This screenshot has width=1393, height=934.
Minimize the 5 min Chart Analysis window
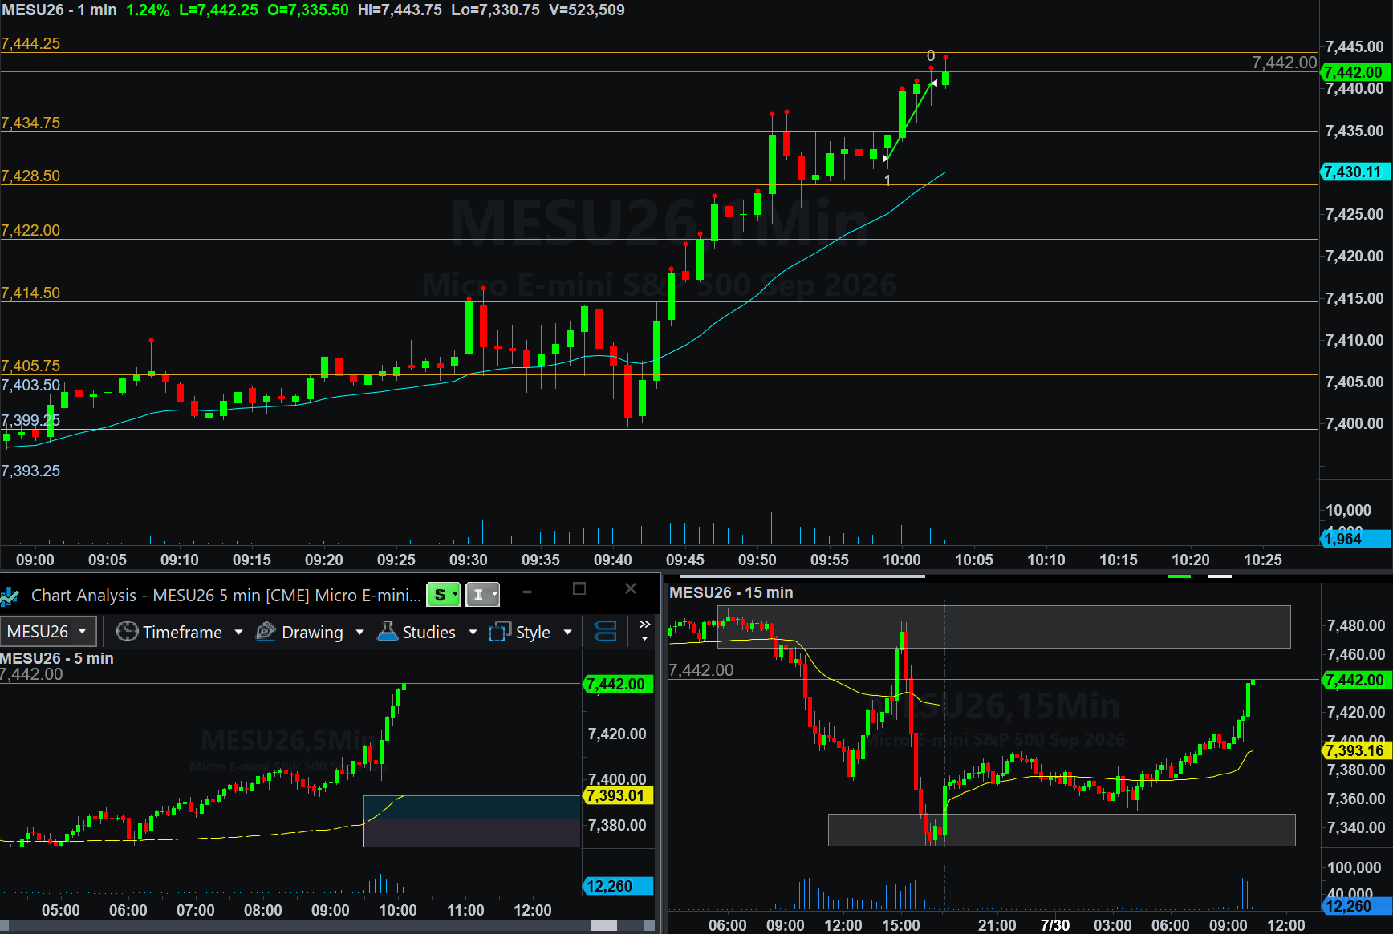(527, 592)
